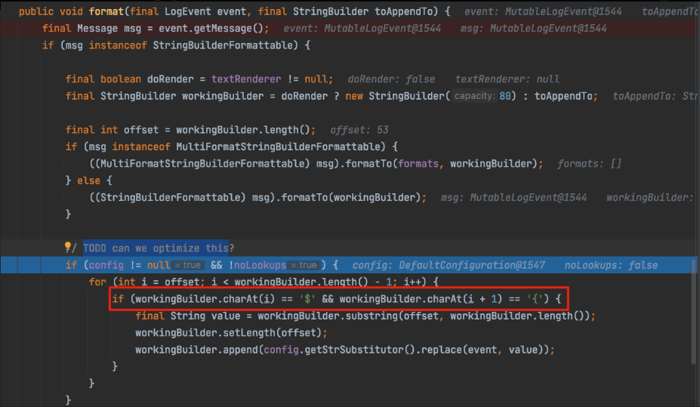Click 'substring' method call on value line
Screen dimensions: 700x407
(373, 316)
